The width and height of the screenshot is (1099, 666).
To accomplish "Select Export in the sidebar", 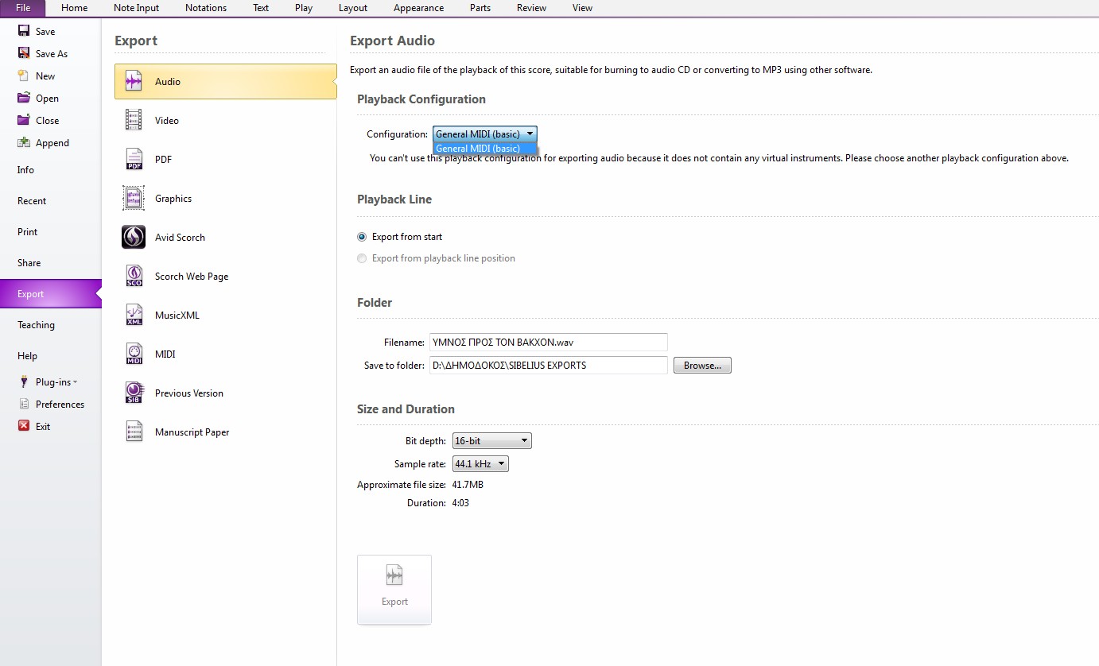I will tap(51, 294).
